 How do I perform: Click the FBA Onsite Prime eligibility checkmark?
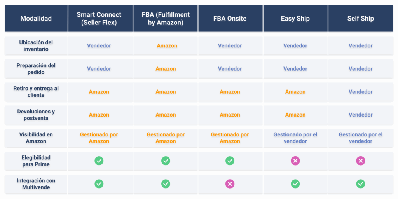[x=230, y=161]
